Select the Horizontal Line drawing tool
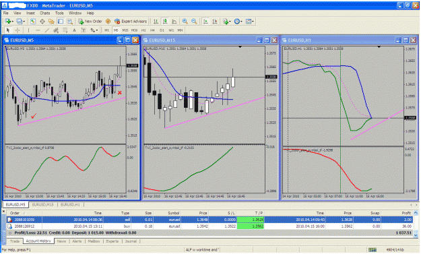 pos(38,30)
